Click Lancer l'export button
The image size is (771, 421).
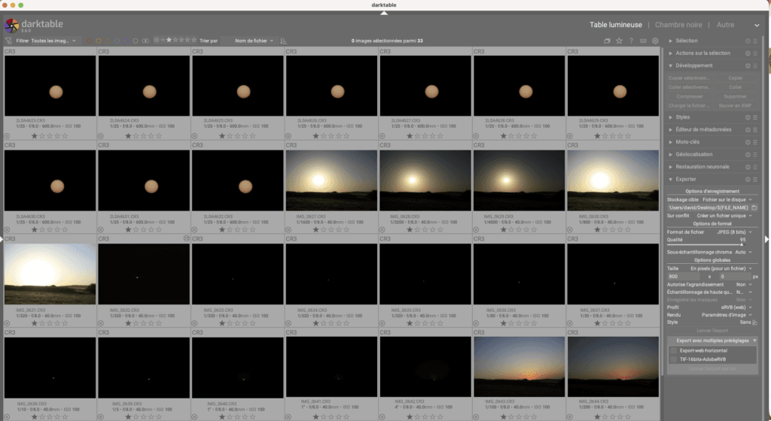pos(712,330)
